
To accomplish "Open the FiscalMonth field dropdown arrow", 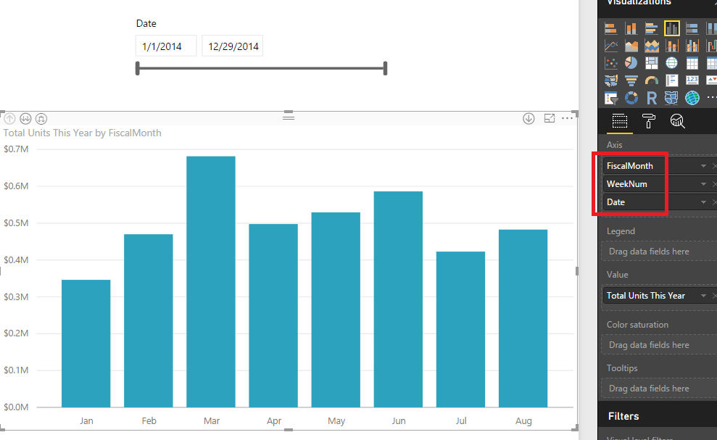I will [703, 166].
